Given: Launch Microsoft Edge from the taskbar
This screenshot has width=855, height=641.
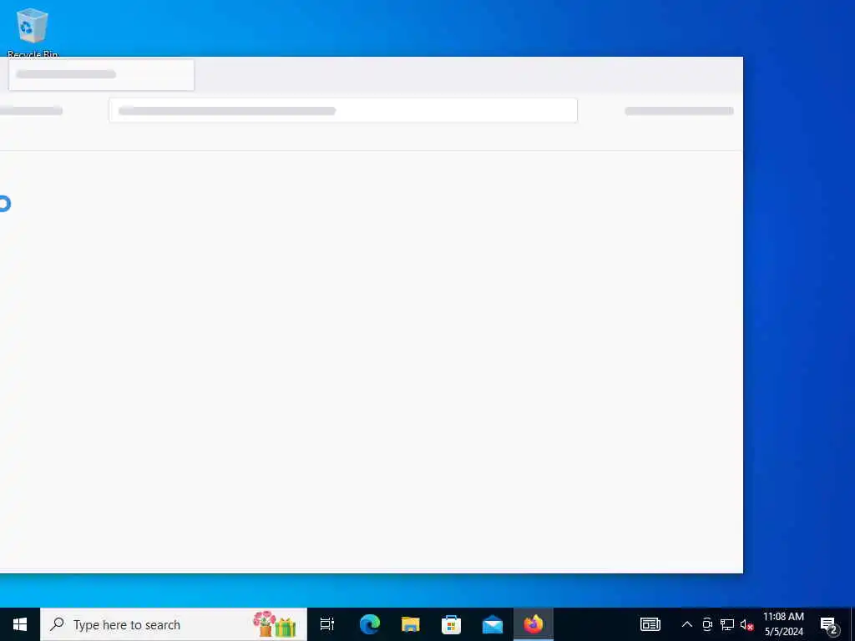Looking at the screenshot, I should click(x=369, y=624).
